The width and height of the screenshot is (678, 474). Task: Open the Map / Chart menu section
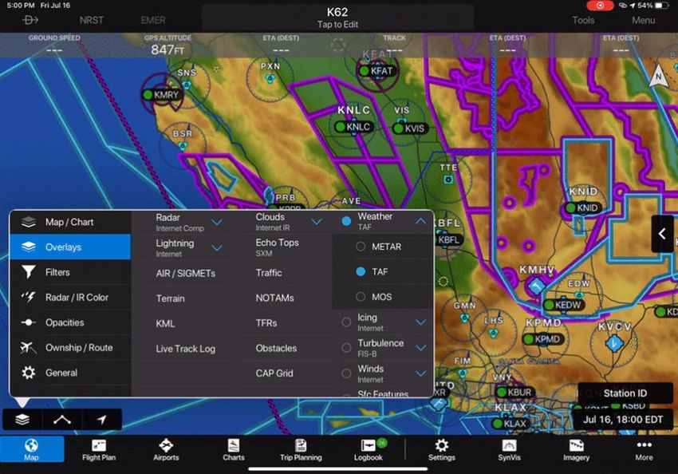70,222
